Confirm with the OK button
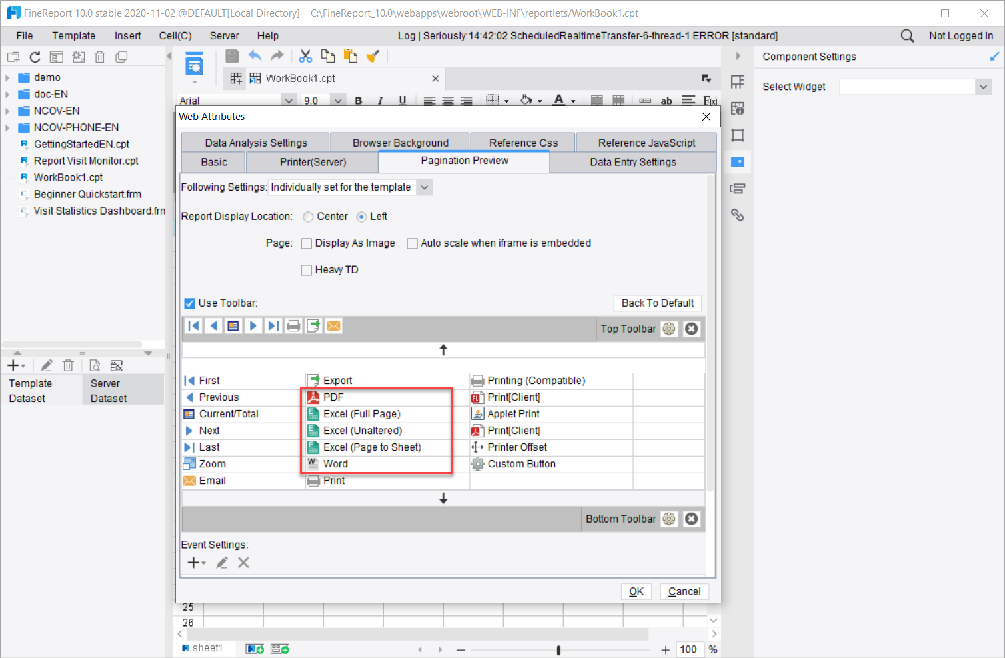This screenshot has height=658, width=1005. (x=636, y=591)
